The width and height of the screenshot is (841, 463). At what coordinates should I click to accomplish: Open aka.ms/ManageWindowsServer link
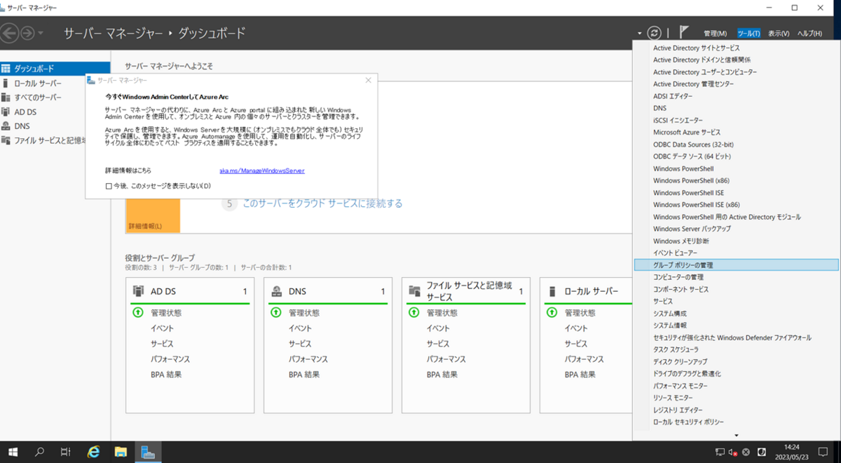point(262,170)
